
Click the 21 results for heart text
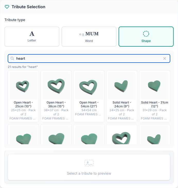(x=23, y=67)
